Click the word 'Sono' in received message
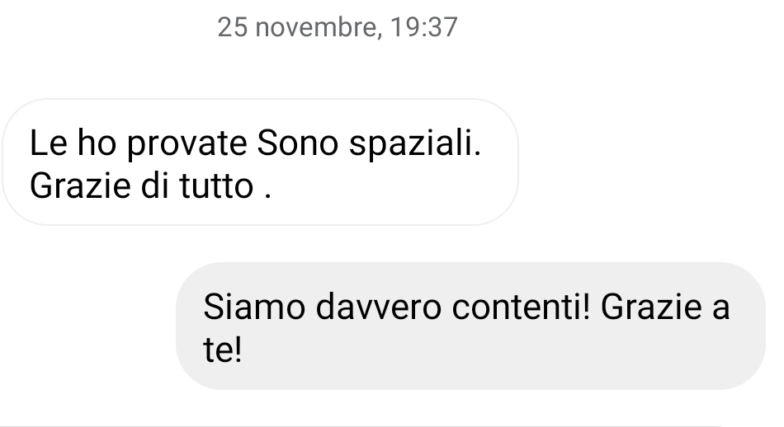The image size is (784, 427). [297, 143]
